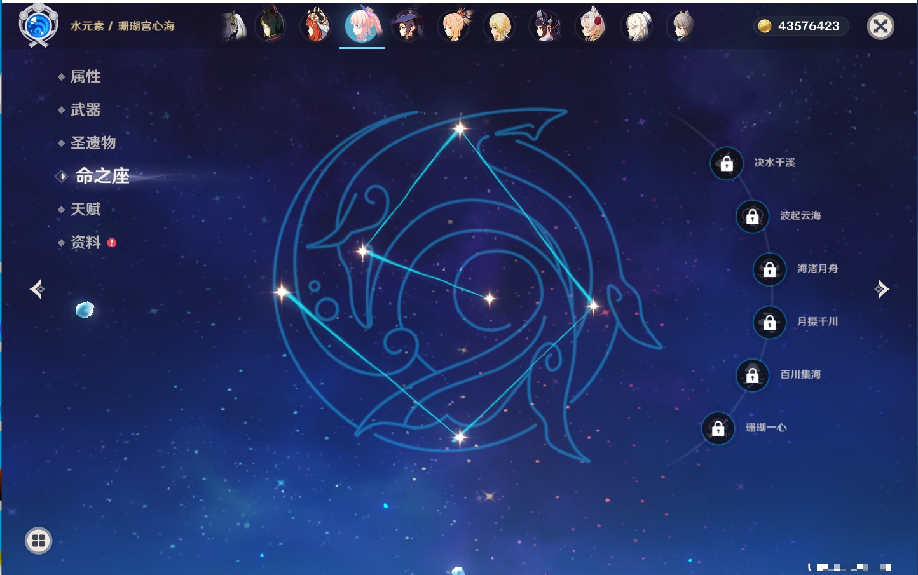Switch to the witch-hat character avatar
Image resolution: width=918 pixels, height=575 pixels.
tap(408, 25)
